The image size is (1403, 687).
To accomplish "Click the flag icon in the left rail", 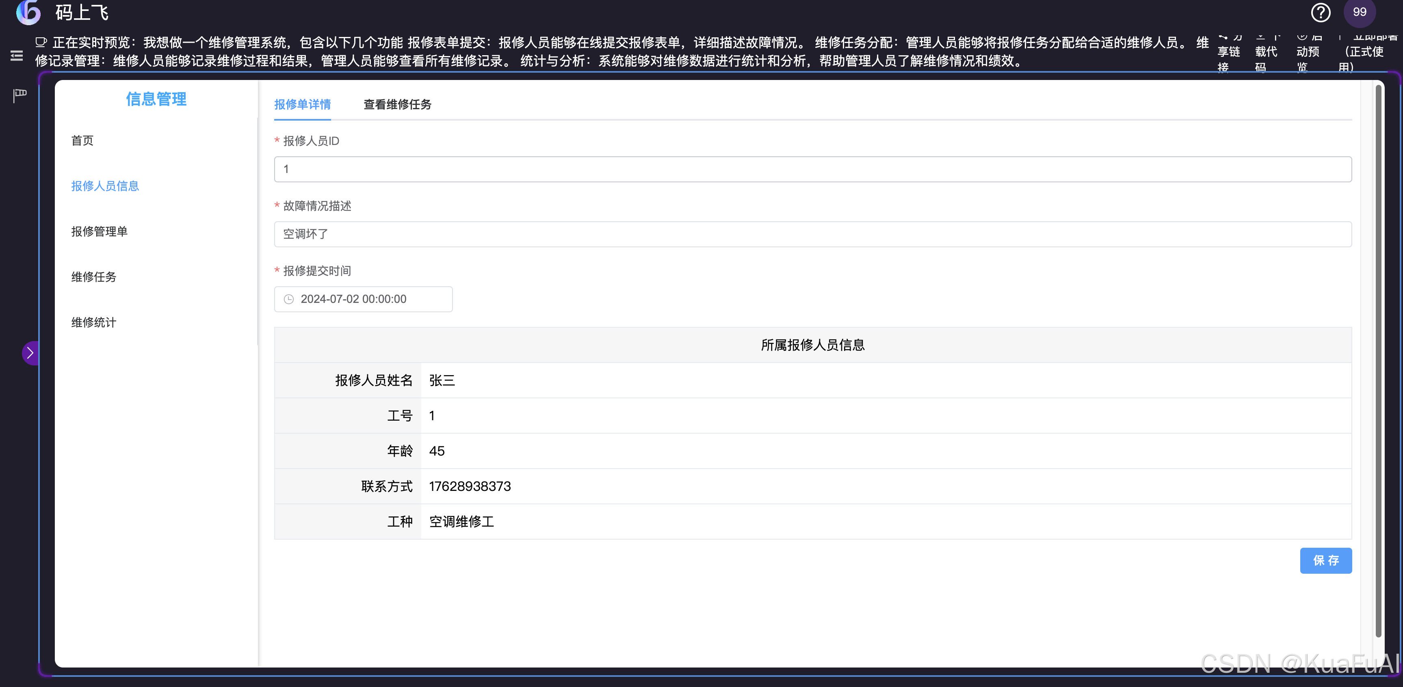I will (19, 96).
